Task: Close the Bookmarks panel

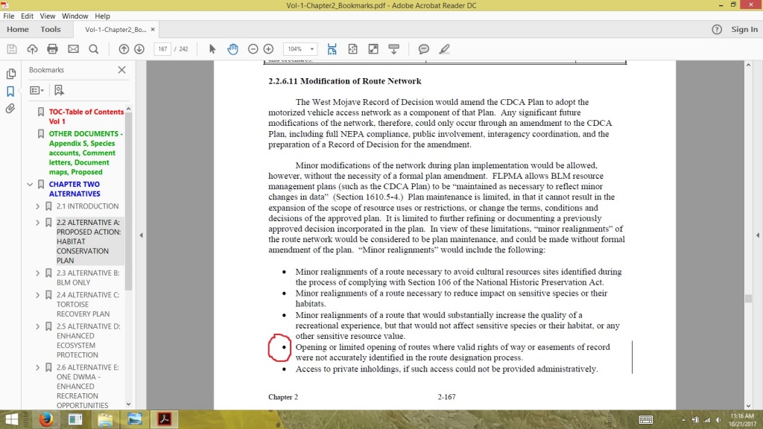Action: pyautogui.click(x=121, y=70)
